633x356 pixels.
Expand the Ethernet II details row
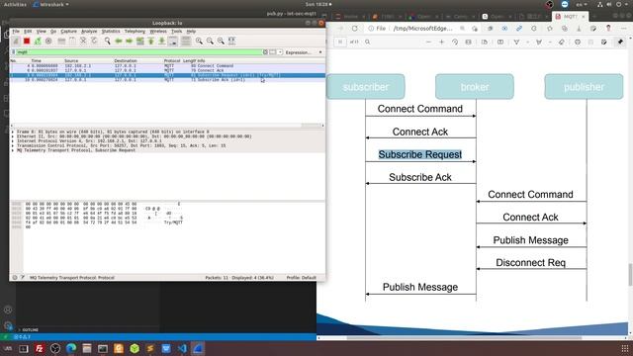13,136
